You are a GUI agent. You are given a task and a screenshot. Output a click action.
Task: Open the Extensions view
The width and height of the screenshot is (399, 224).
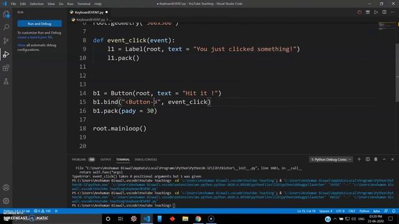pyautogui.click(x=6, y=68)
